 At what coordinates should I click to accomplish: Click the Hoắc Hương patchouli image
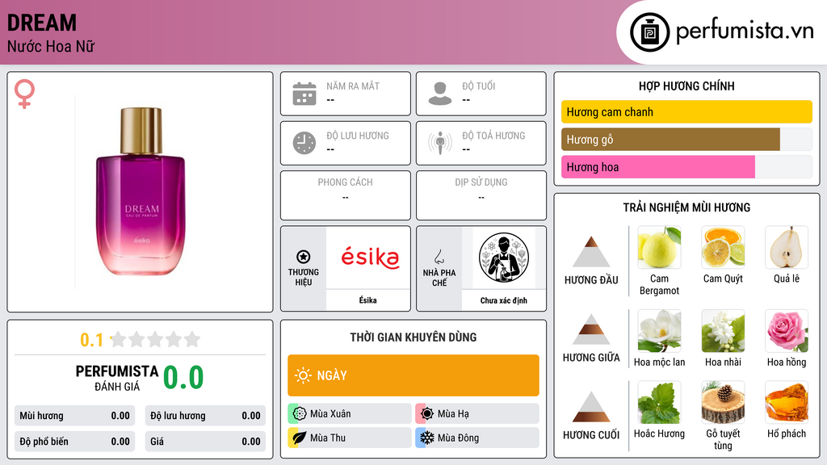click(659, 402)
